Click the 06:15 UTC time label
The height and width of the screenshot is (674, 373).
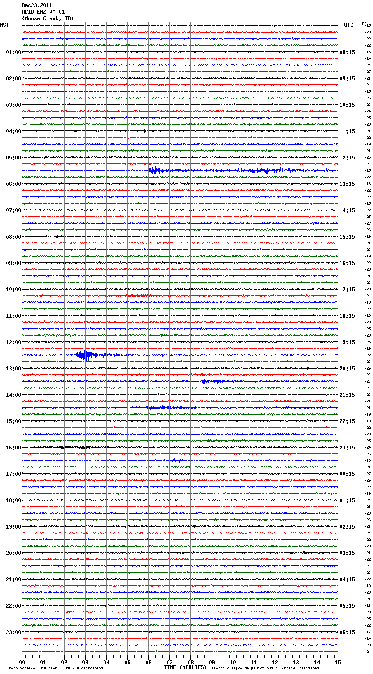(347, 632)
